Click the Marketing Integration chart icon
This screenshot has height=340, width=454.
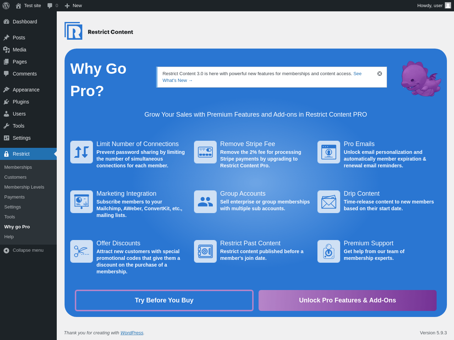pyautogui.click(x=82, y=202)
